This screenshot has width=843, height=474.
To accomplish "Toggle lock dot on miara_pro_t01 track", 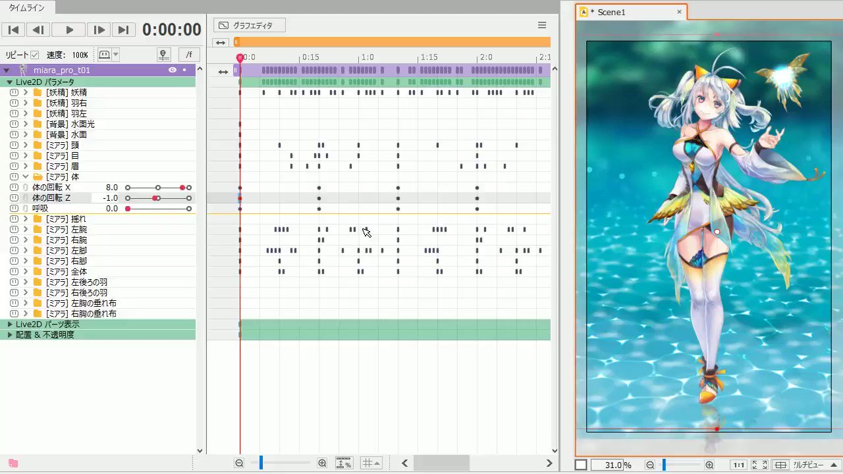I will pyautogui.click(x=184, y=70).
